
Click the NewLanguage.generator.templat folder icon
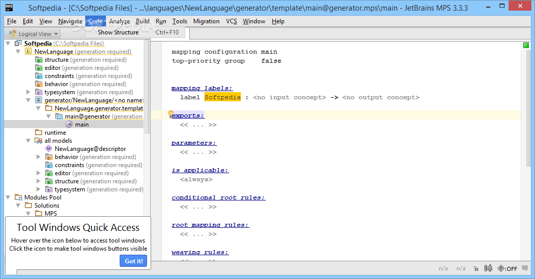point(49,108)
